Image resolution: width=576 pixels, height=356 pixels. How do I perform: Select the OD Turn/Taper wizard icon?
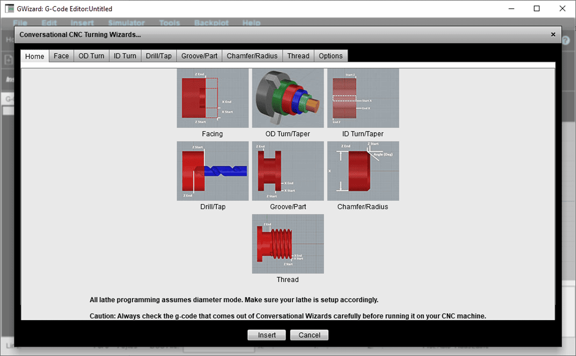click(x=288, y=97)
